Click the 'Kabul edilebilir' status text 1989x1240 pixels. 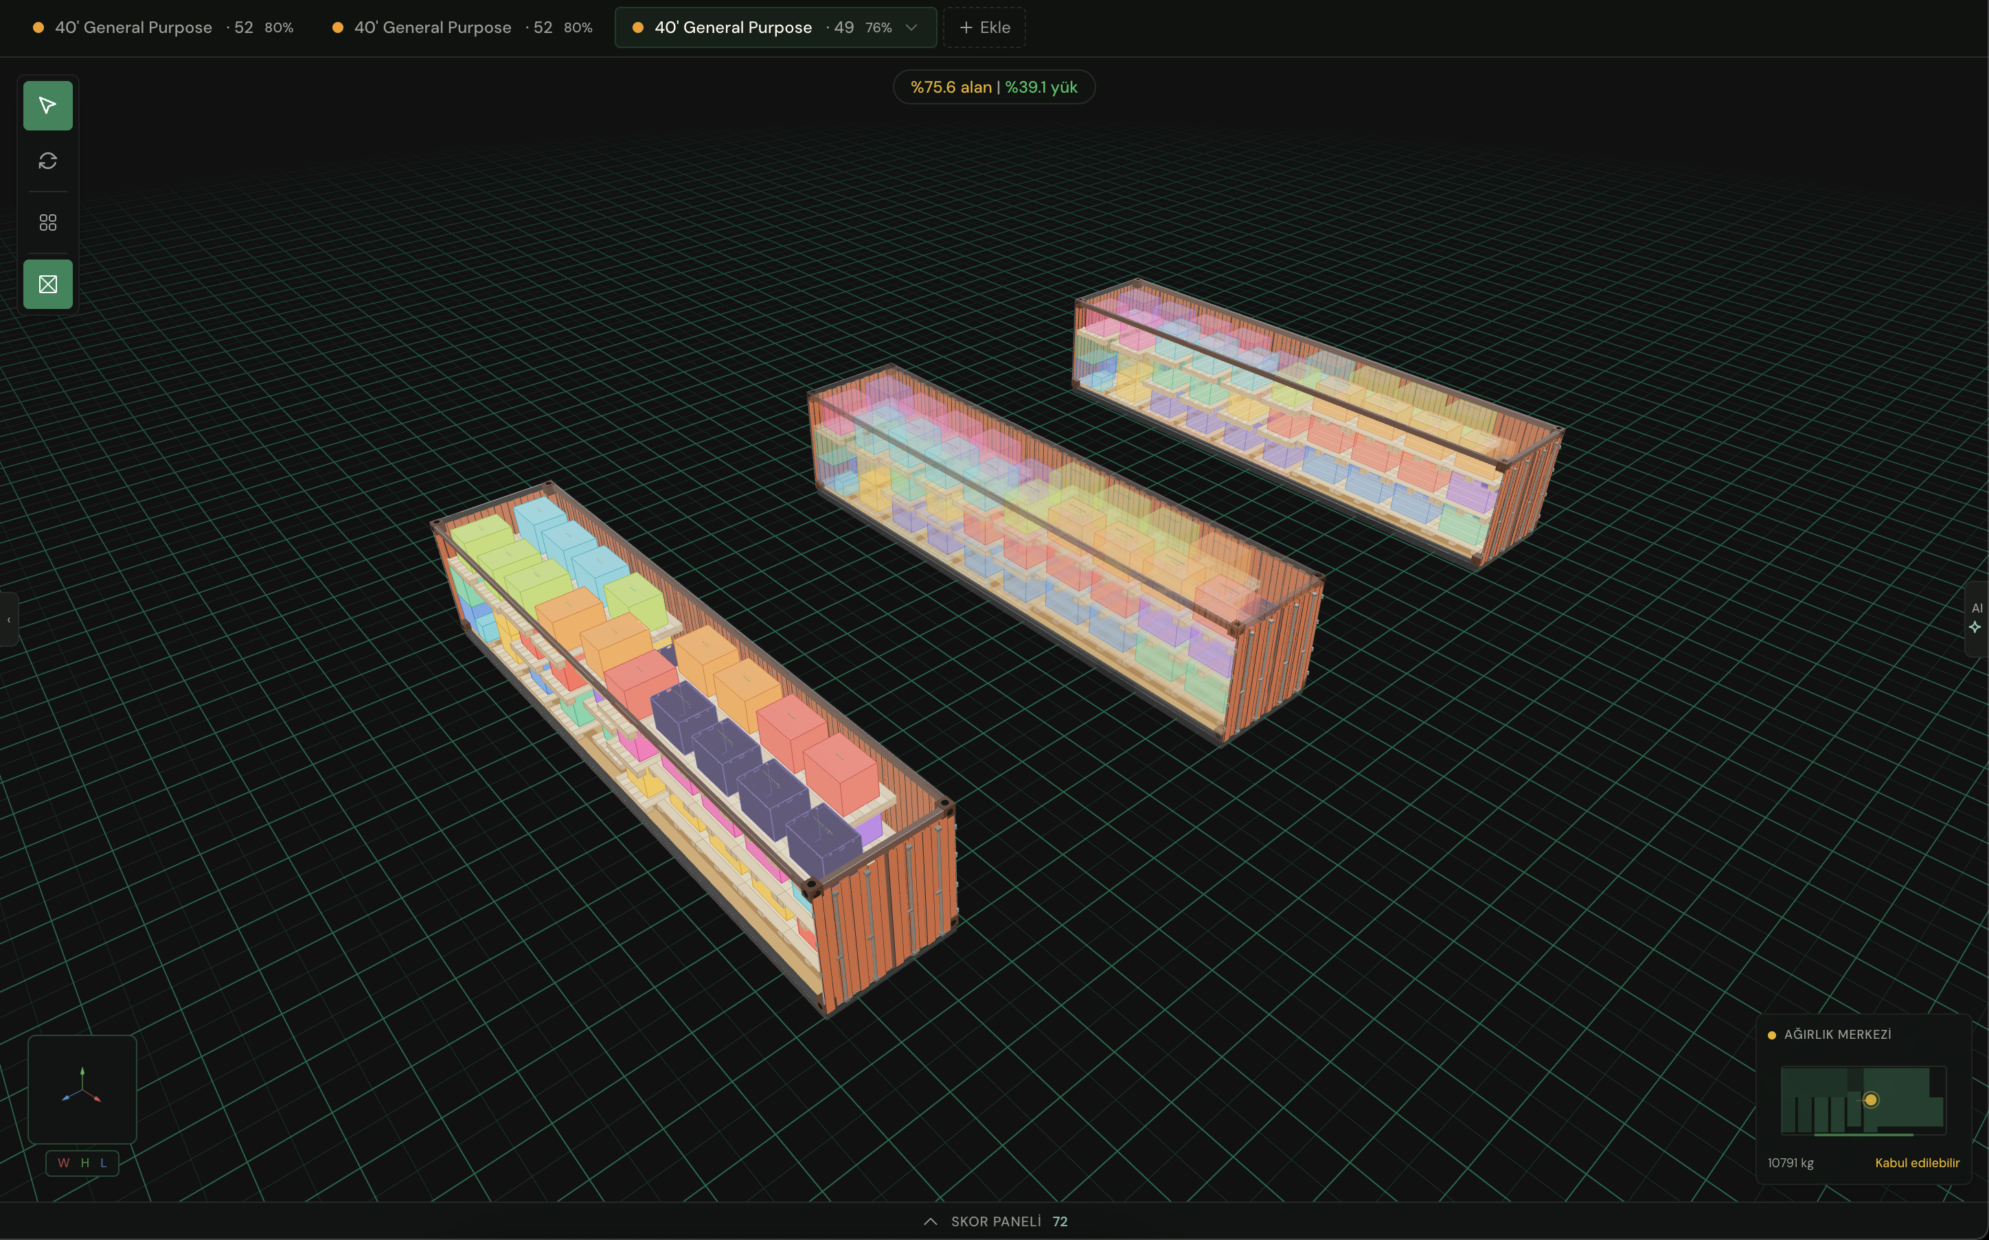point(1917,1163)
